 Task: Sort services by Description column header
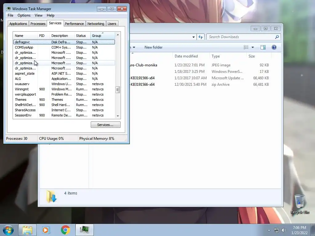click(x=62, y=36)
